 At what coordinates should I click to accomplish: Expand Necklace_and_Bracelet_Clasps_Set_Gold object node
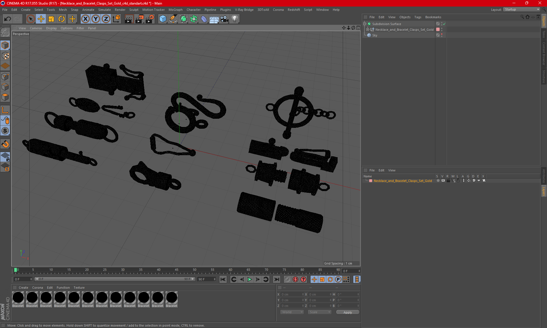click(x=368, y=30)
